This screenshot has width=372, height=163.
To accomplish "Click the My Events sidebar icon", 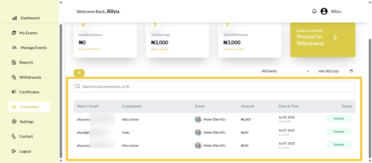I will point(14,33).
